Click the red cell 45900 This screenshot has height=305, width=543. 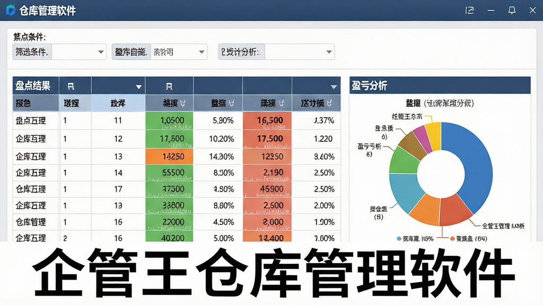click(267, 189)
